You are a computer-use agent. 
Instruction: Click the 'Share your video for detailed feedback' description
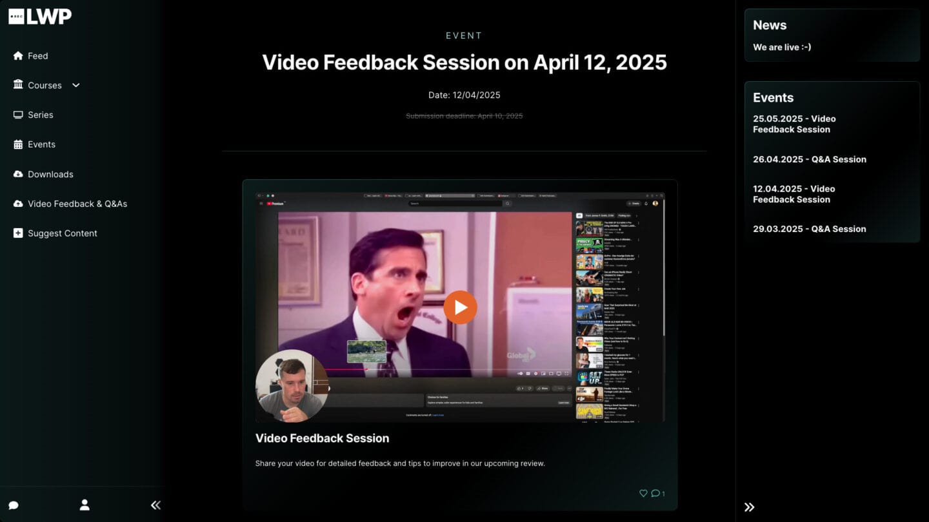pos(400,463)
